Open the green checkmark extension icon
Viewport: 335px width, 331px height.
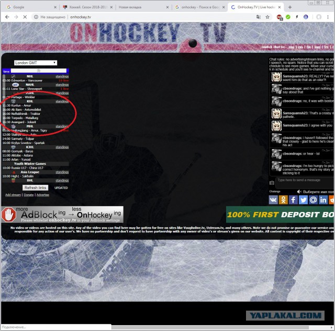pos(288,17)
